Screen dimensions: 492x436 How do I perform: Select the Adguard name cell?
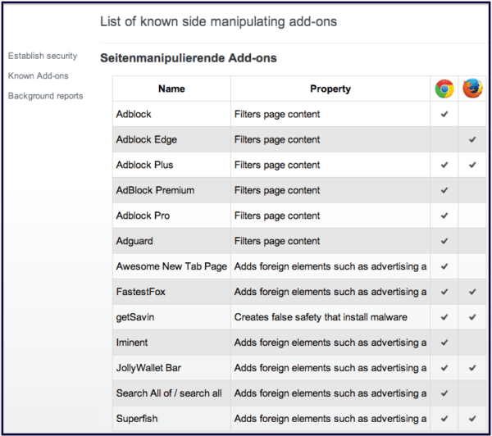(171, 241)
